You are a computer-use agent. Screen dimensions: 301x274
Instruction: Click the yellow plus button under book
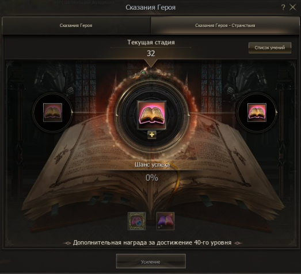[152, 134]
